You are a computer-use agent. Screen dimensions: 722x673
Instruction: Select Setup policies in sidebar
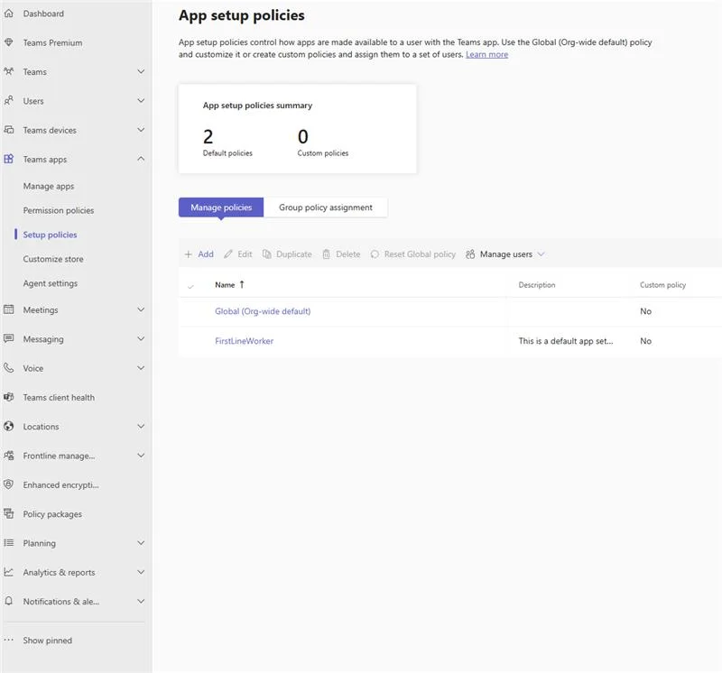tap(50, 235)
